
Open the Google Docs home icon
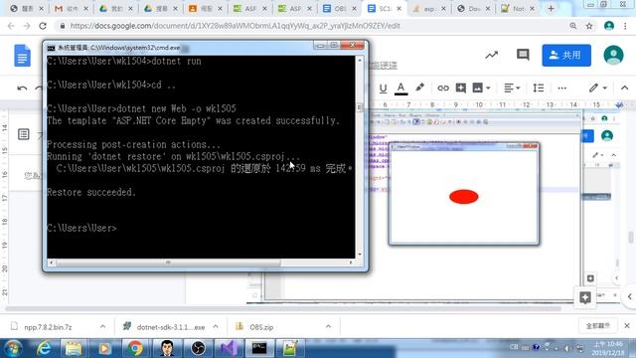point(22,56)
